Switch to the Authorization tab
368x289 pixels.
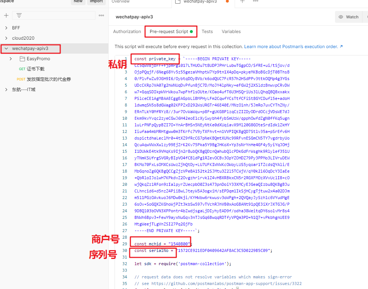(x=127, y=32)
